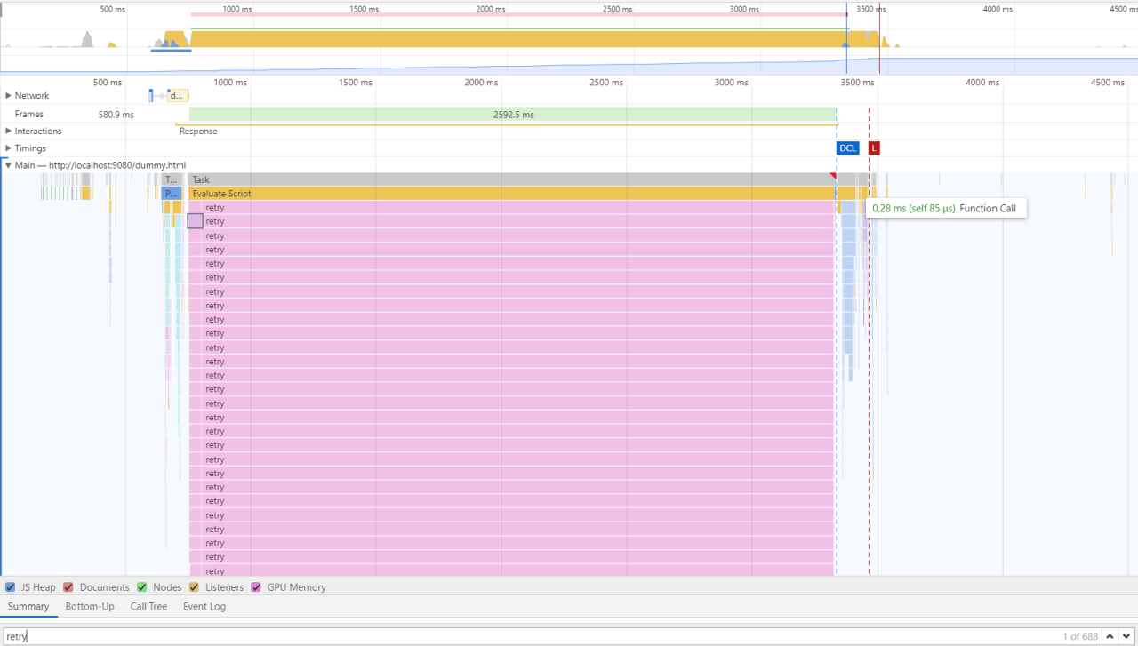Viewport: 1138px width, 646px height.
Task: Uncheck the Documents checkbox
Action: pyautogui.click(x=68, y=587)
